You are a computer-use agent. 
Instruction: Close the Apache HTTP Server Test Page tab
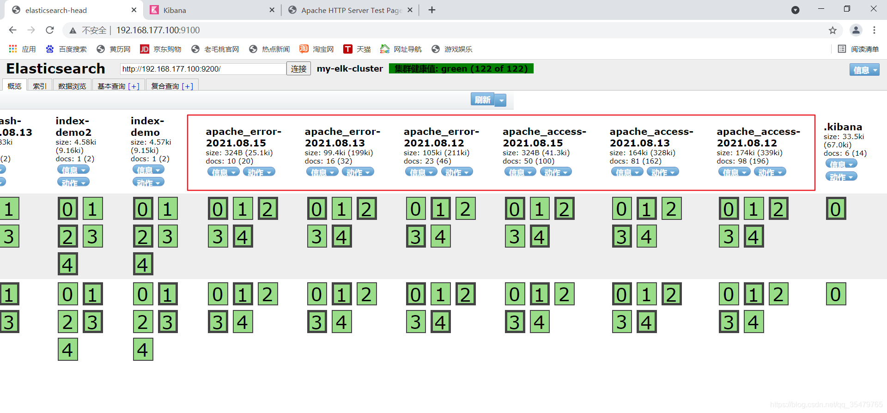(410, 10)
